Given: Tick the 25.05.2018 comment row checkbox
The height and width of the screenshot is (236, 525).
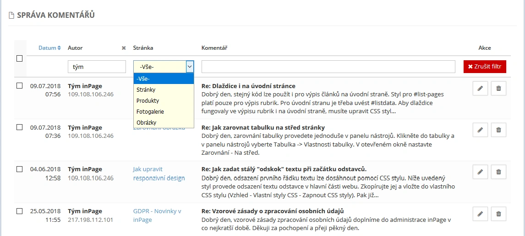Looking at the screenshot, I should click(19, 211).
